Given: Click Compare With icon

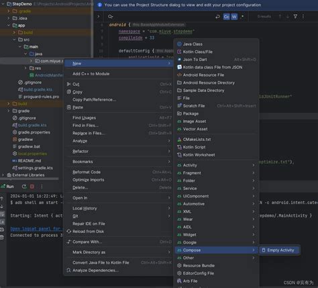Looking at the screenshot, I should (68, 242).
